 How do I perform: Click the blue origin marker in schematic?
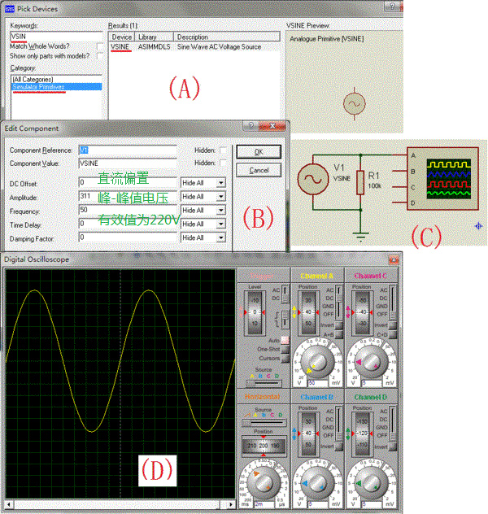479,226
